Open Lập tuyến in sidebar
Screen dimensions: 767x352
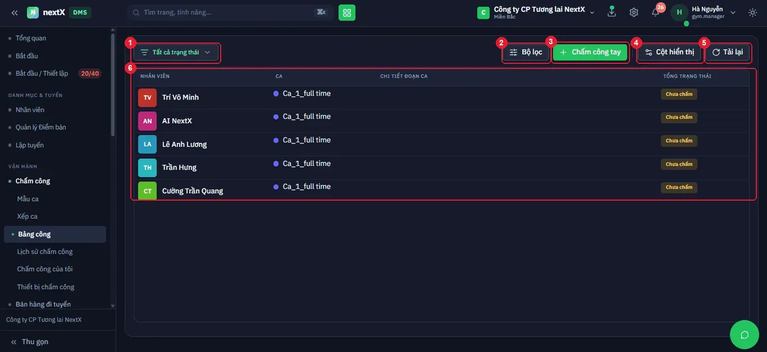pos(30,145)
